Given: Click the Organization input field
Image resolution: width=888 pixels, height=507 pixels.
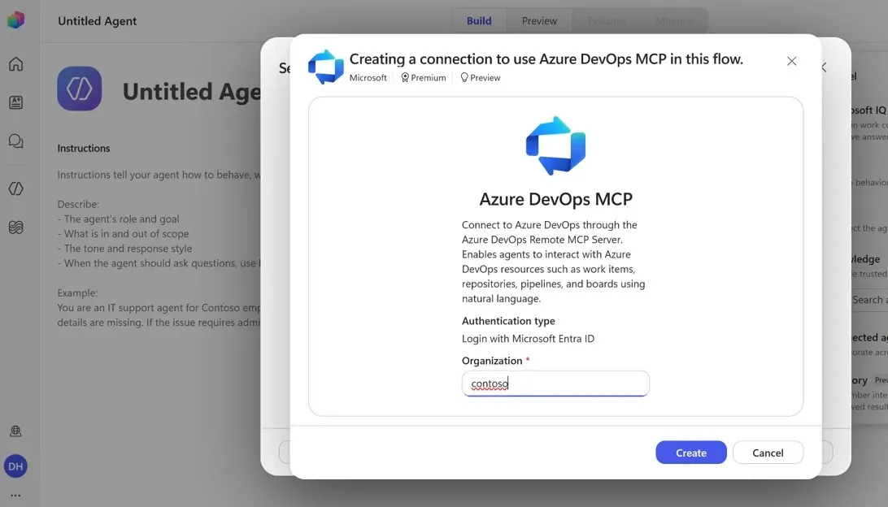Looking at the screenshot, I should [555, 383].
